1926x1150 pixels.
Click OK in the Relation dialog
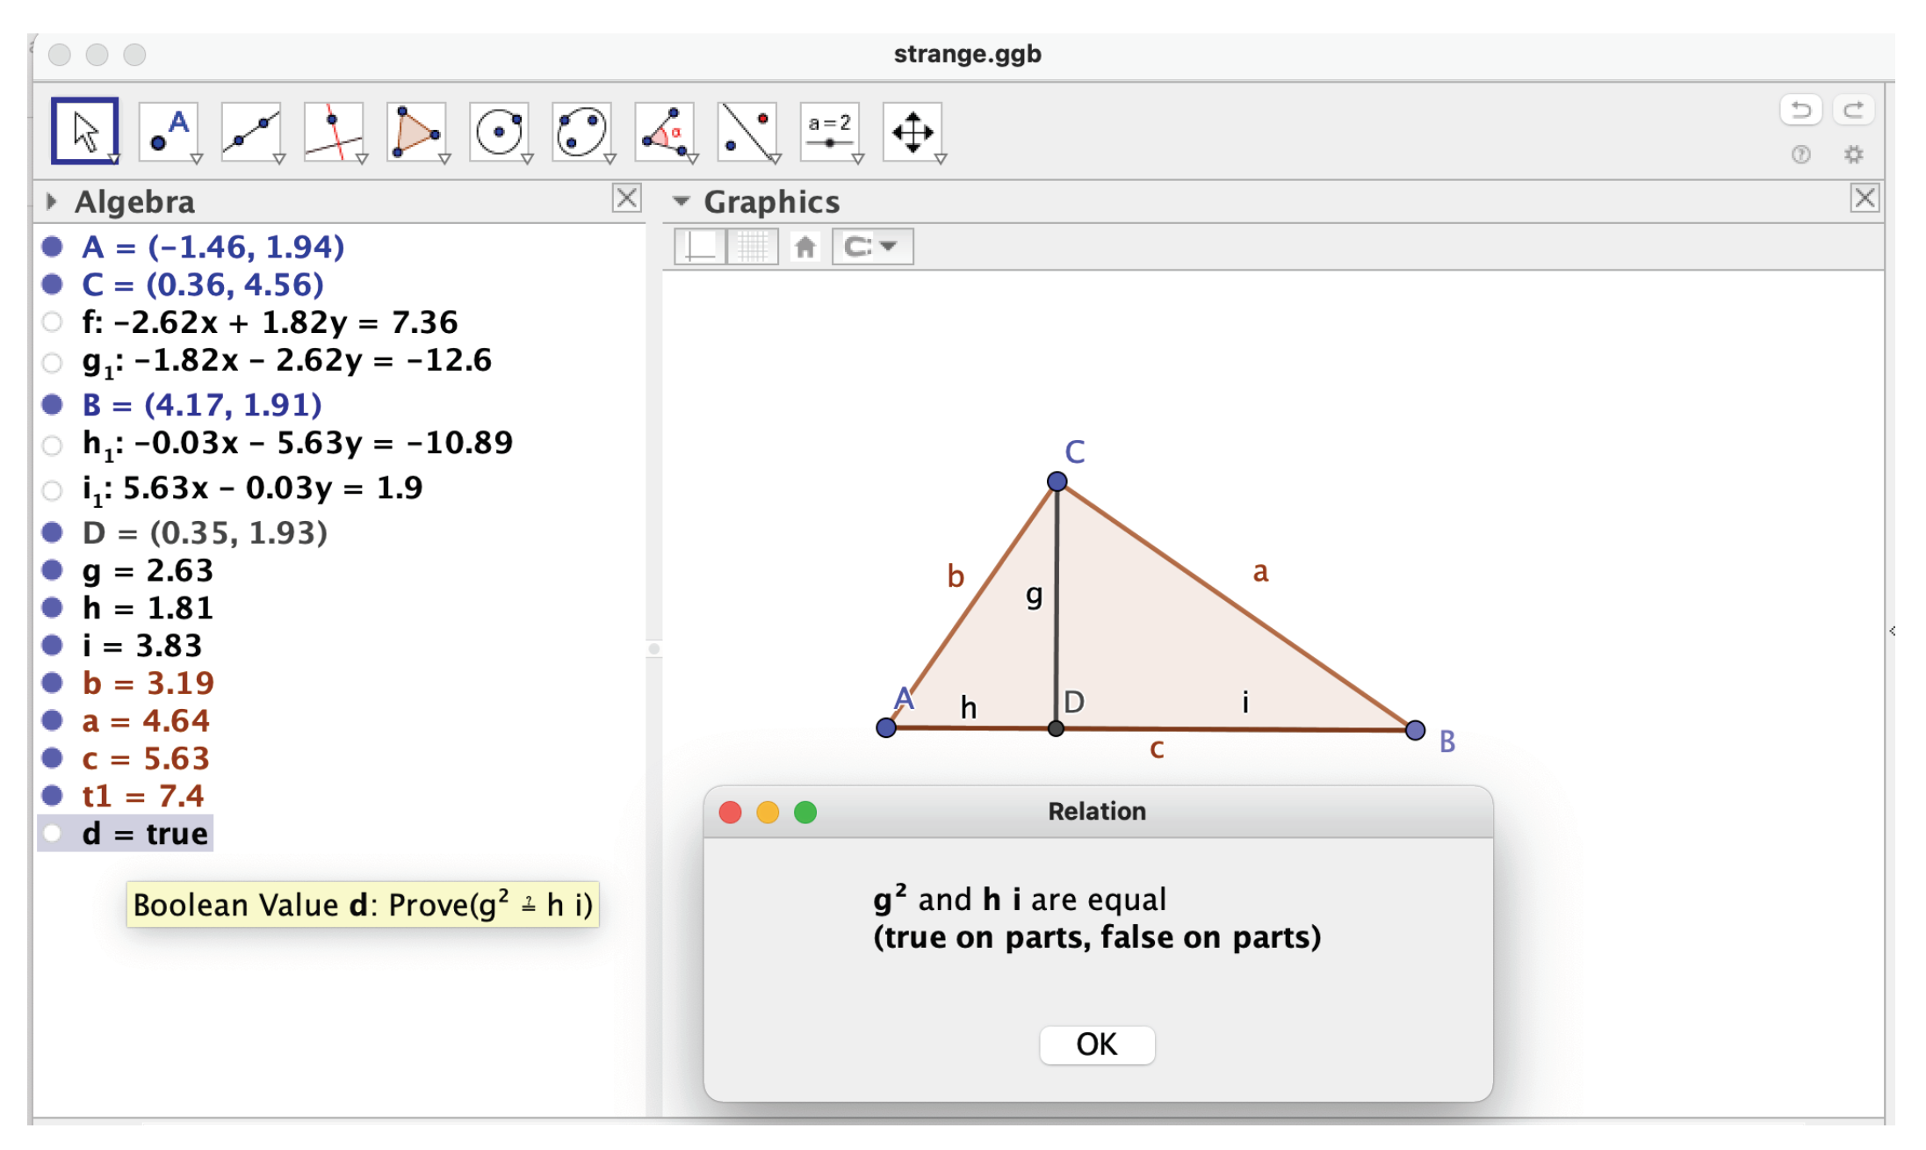[x=1097, y=1045]
